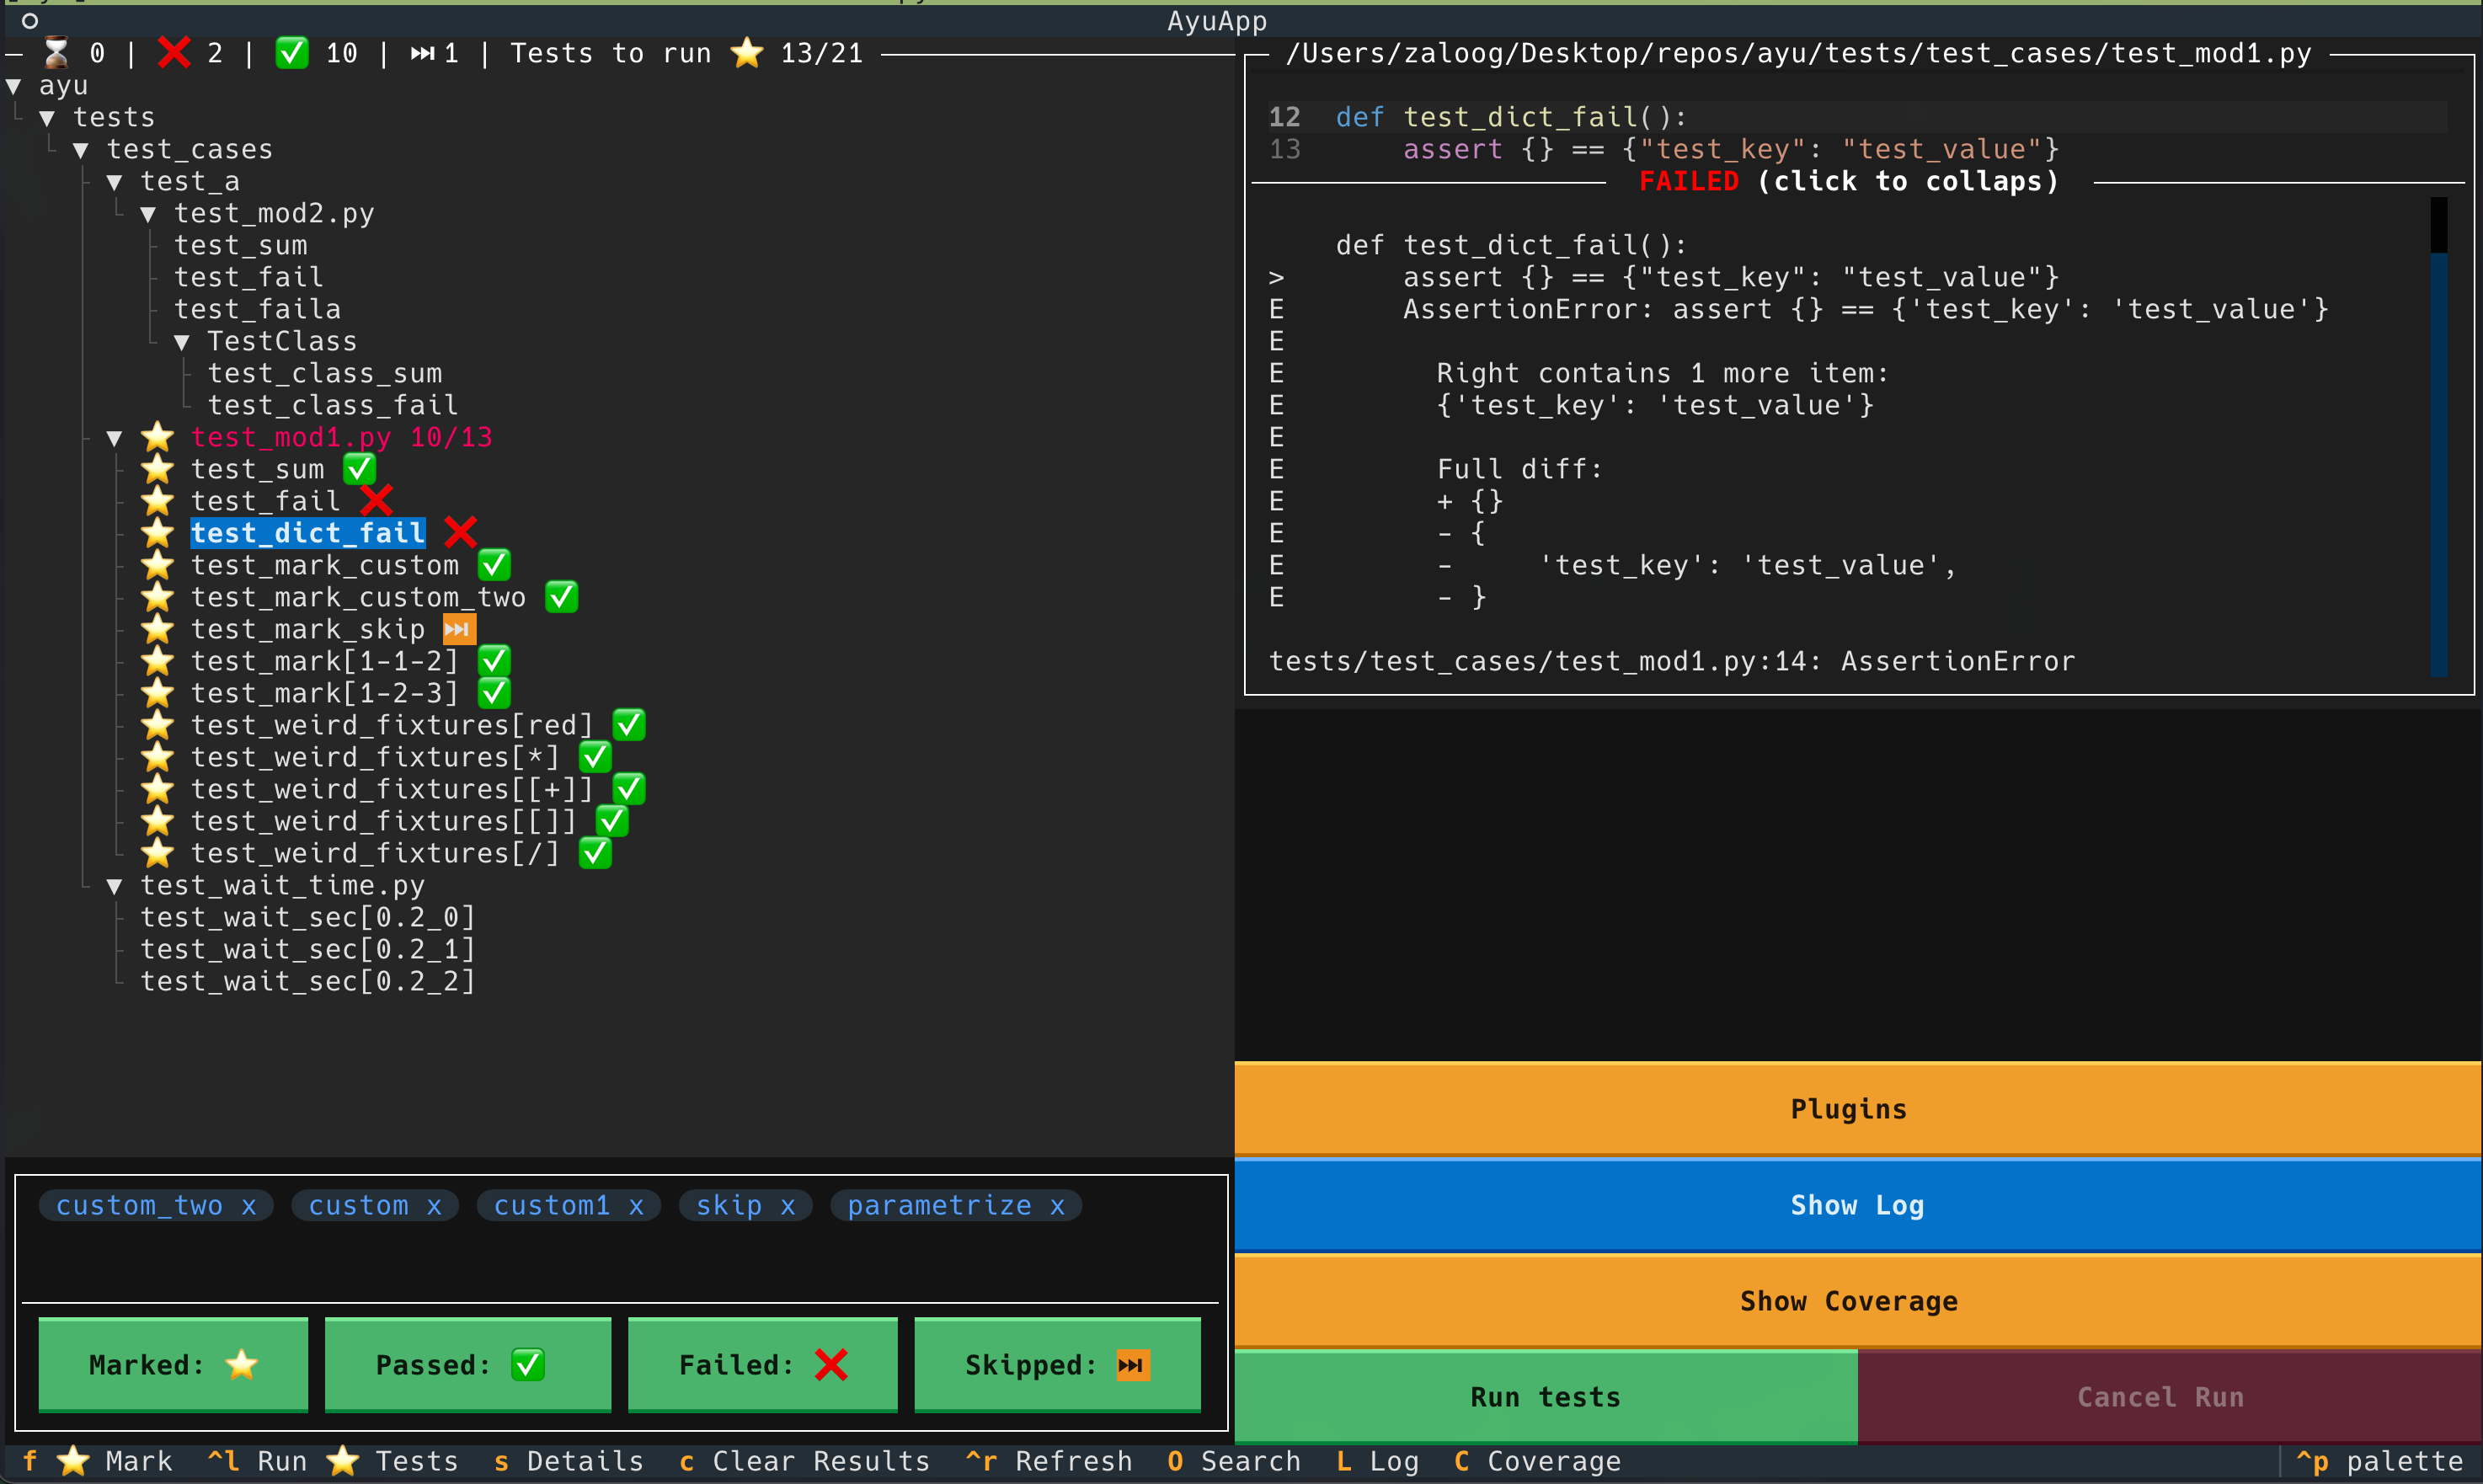The image size is (2483, 1484).
Task: Collapse the test_mod2.py node
Action: (x=148, y=214)
